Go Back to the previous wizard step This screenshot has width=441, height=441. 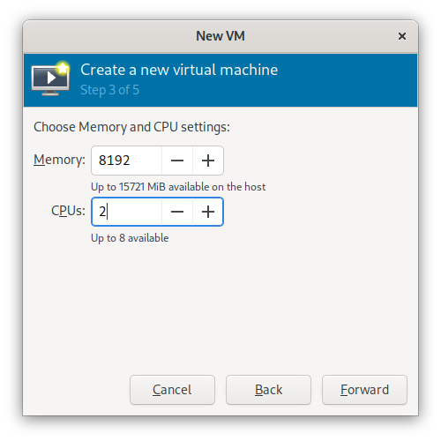[268, 390]
